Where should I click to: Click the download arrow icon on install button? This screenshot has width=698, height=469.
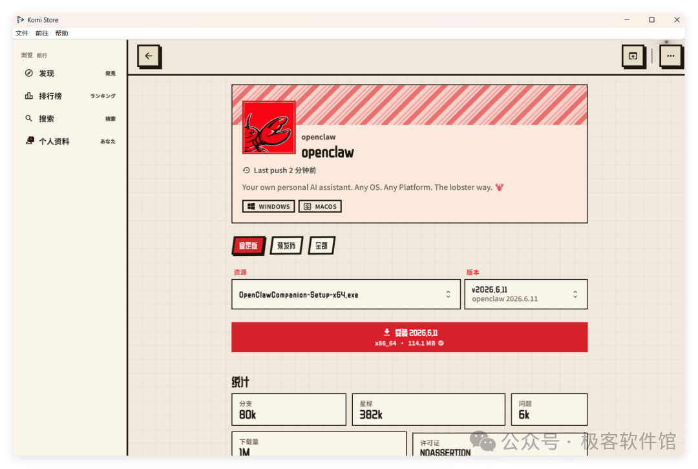(387, 332)
